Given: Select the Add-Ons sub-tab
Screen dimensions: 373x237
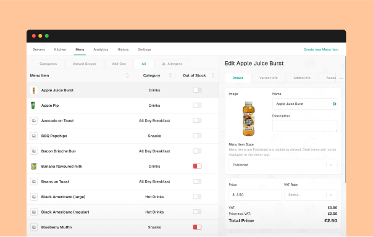Looking at the screenshot, I should tap(119, 64).
